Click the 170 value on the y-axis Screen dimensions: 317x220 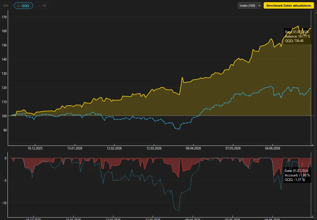pos(4,17)
